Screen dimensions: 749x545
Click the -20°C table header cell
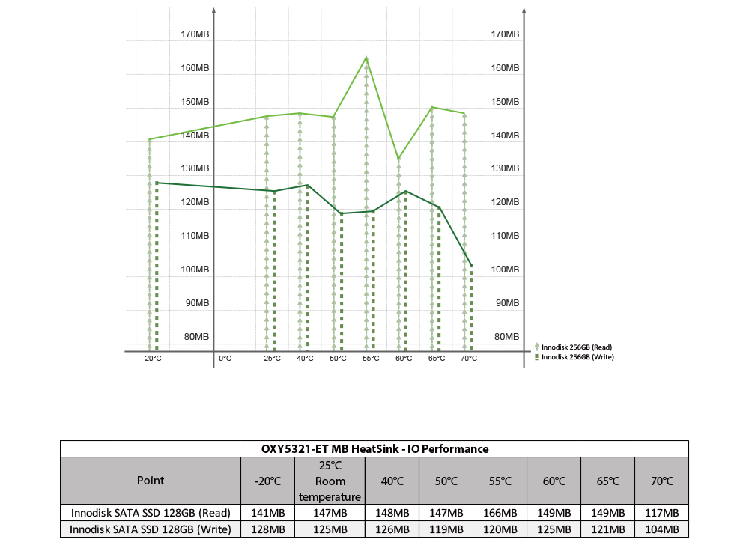click(267, 481)
